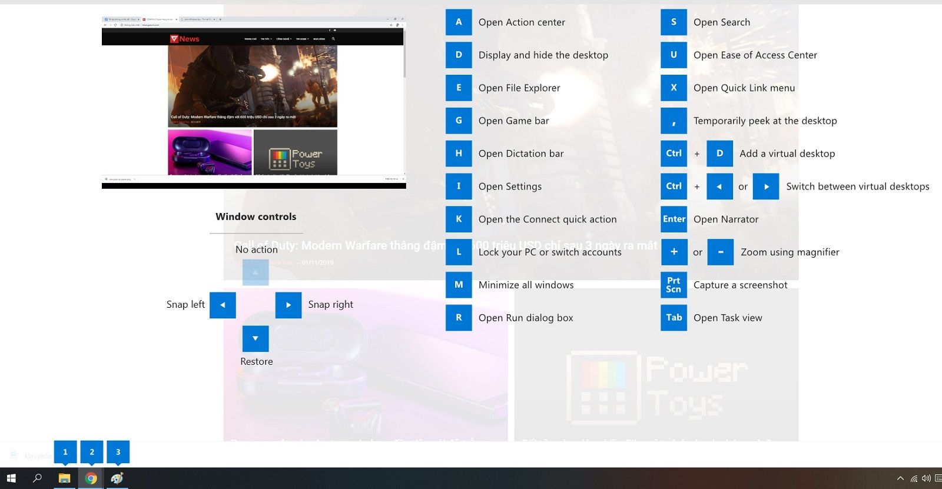This screenshot has width=942, height=489.
Task: Click the 'Open Task view' label
Action: point(728,318)
